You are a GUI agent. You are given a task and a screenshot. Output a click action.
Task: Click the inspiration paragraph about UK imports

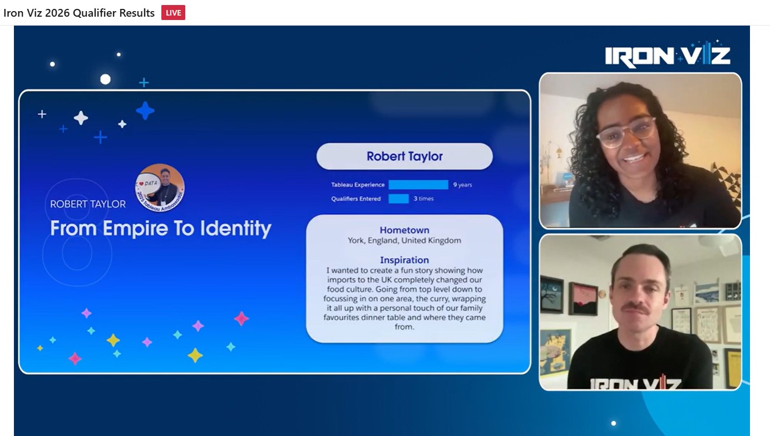404,299
